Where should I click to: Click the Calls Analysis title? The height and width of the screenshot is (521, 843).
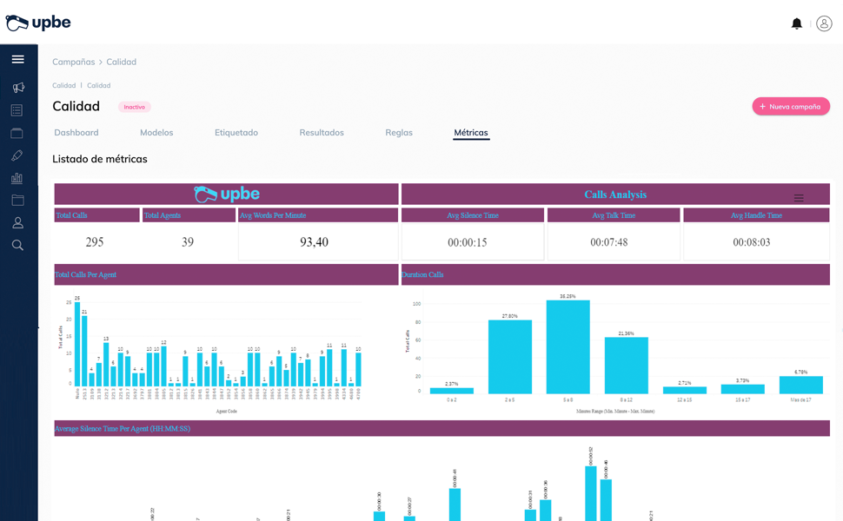[x=615, y=195]
